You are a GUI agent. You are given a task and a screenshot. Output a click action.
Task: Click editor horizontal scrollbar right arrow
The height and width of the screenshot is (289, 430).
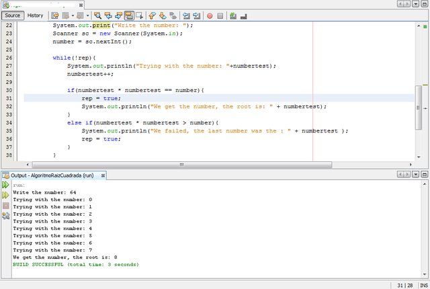(x=411, y=165)
